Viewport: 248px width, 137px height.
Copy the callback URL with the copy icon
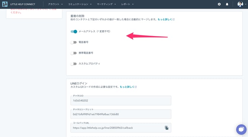167,128
